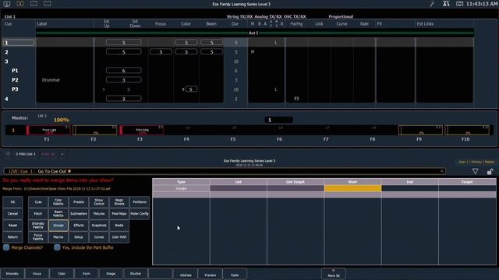Image resolution: width=499 pixels, height=280 pixels.
Task: Select the Front Light fader F1
Action: click(48, 130)
